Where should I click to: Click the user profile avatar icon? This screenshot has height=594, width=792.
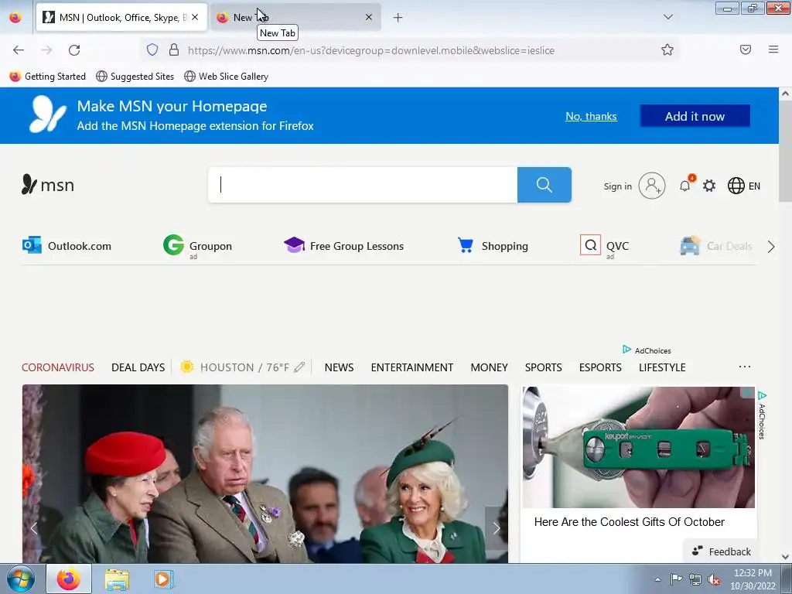click(651, 186)
